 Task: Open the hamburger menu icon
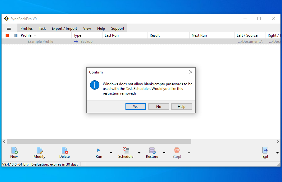[x=9, y=28]
